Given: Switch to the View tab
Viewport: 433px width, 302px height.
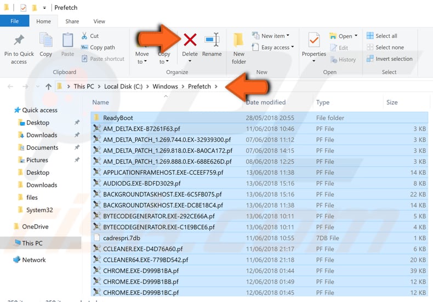Looking at the screenshot, I should 99,21.
